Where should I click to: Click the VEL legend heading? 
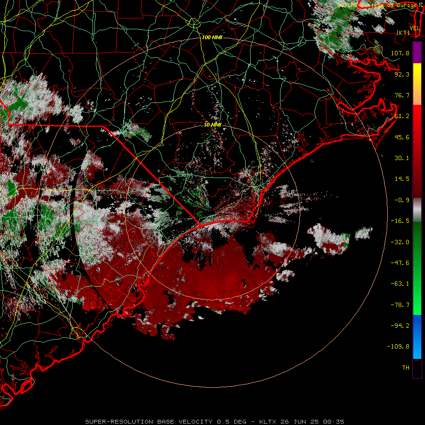[415, 28]
